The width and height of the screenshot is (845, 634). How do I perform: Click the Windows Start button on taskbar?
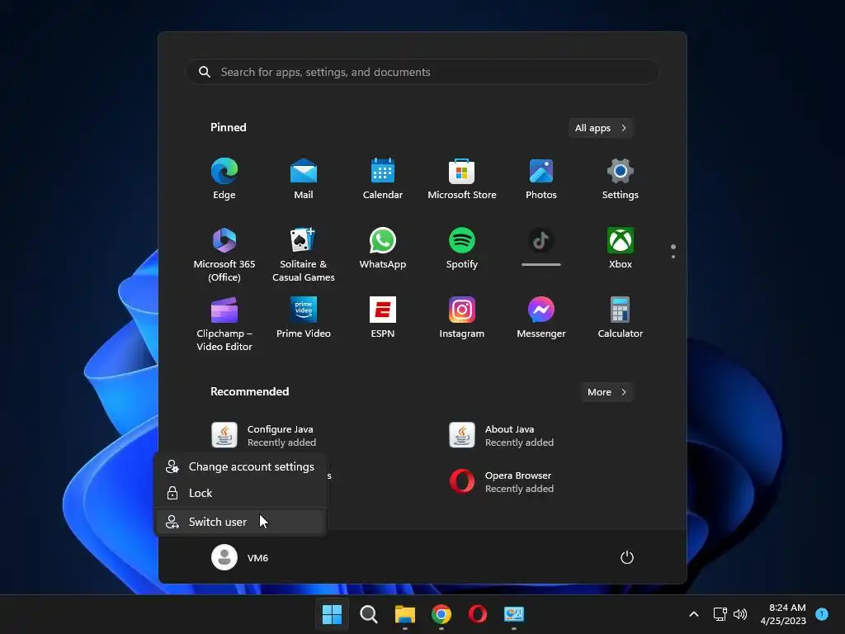[x=332, y=614]
